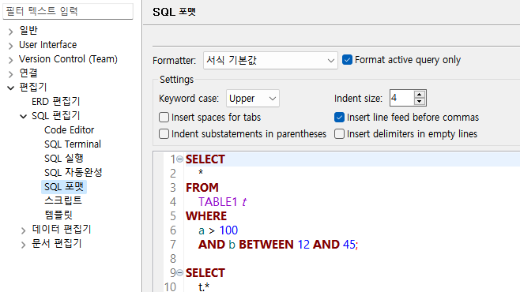Click the WHERE keyword in preview
Image resolution: width=520 pixels, height=292 pixels.
coord(206,216)
